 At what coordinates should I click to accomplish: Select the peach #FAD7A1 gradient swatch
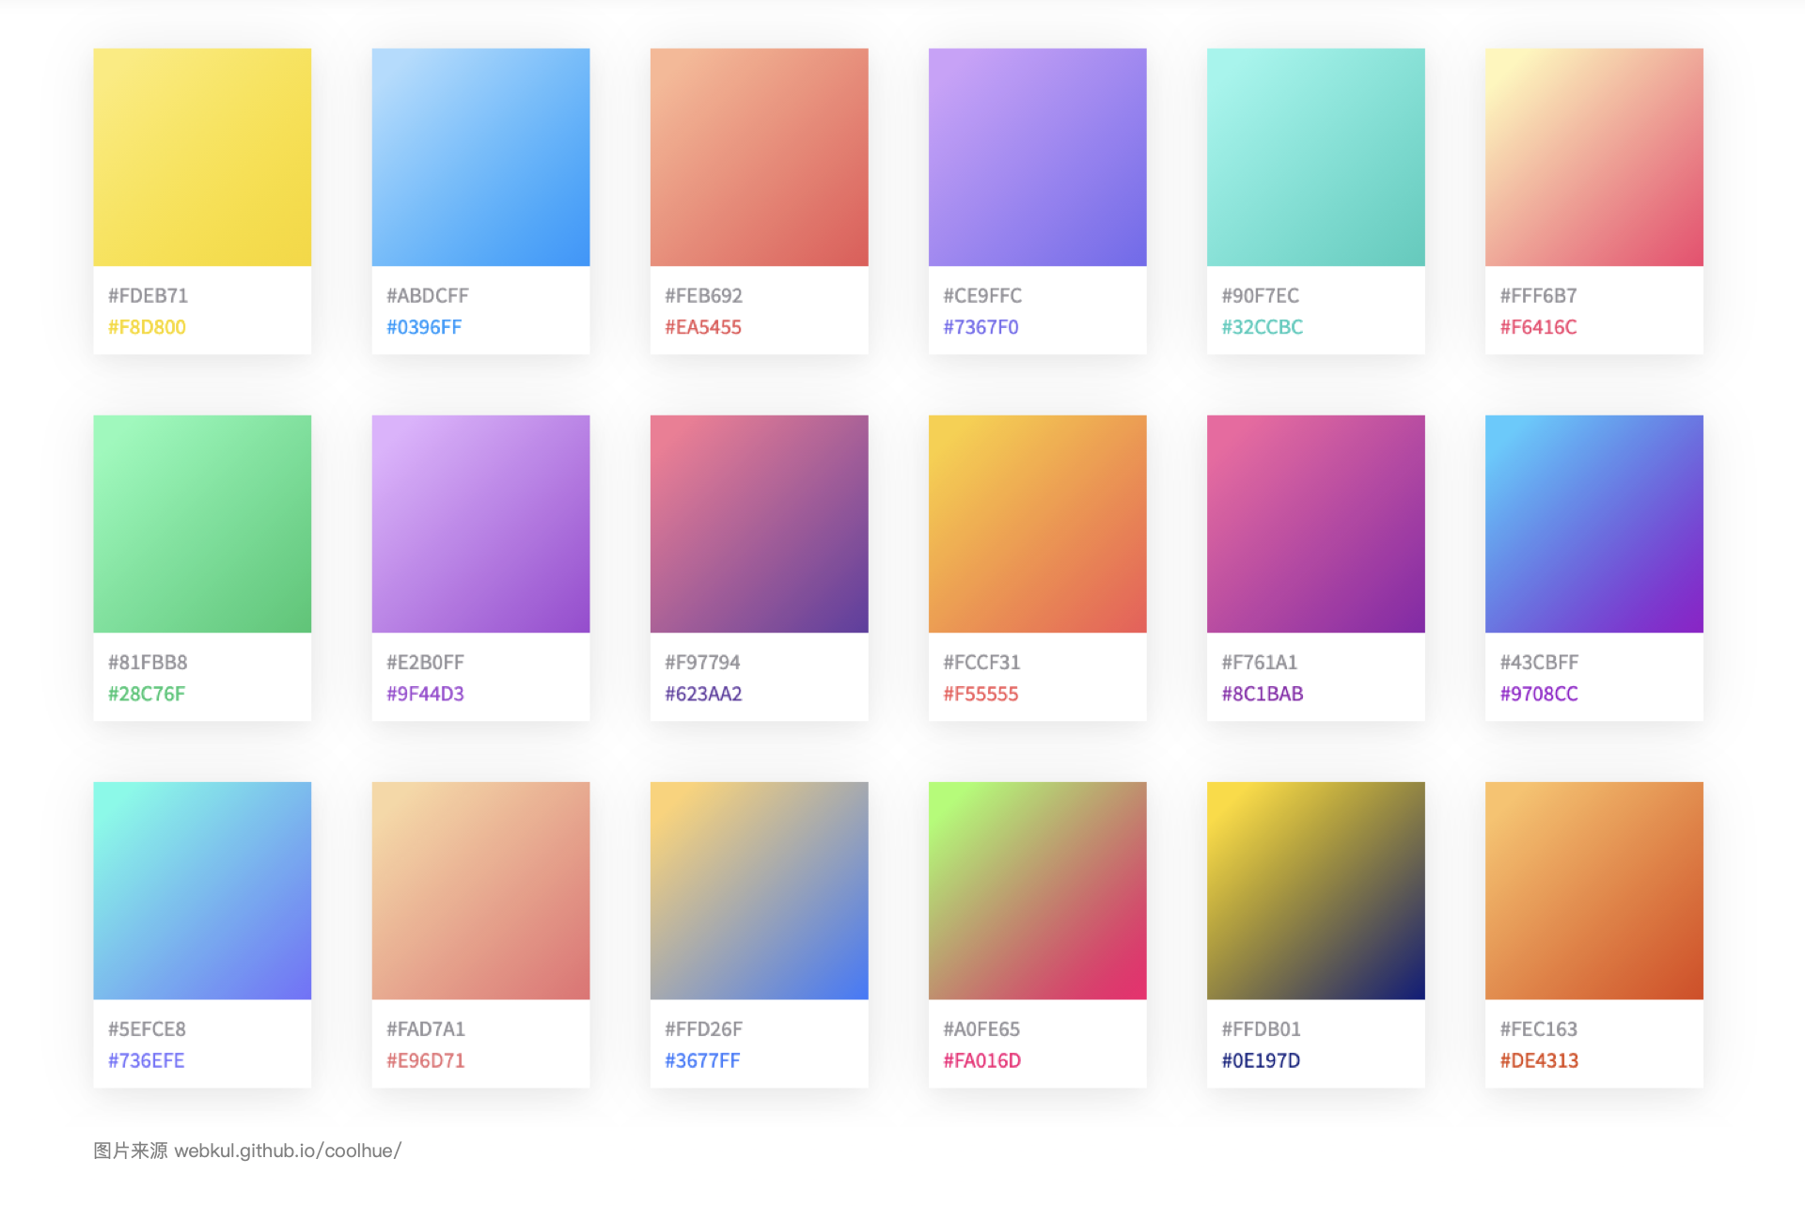tap(480, 890)
